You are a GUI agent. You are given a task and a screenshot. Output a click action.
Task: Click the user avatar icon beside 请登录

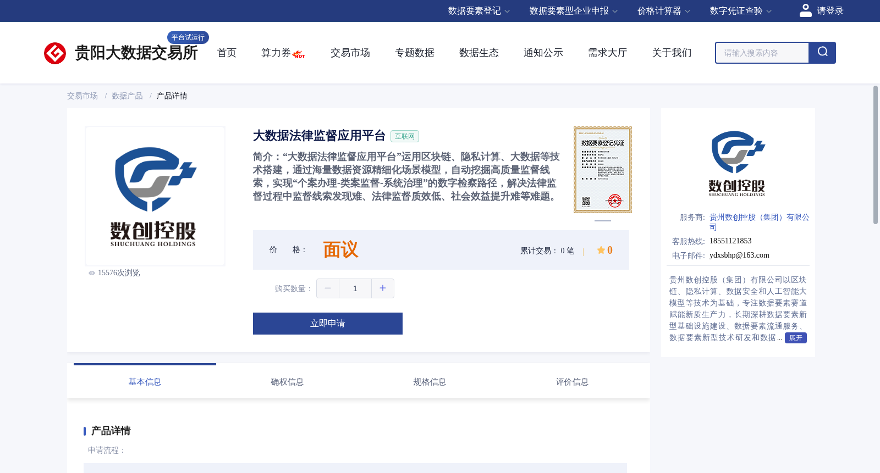tap(805, 10)
